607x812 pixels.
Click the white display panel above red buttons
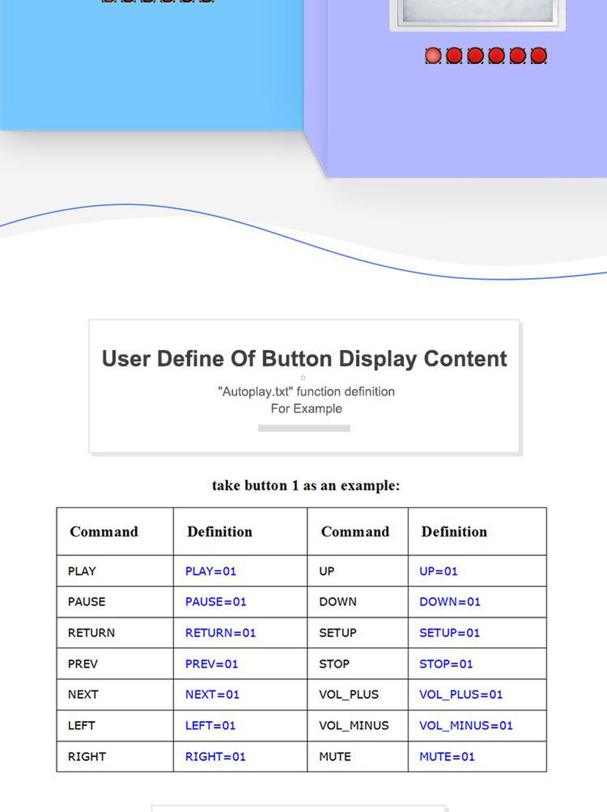tap(478, 12)
